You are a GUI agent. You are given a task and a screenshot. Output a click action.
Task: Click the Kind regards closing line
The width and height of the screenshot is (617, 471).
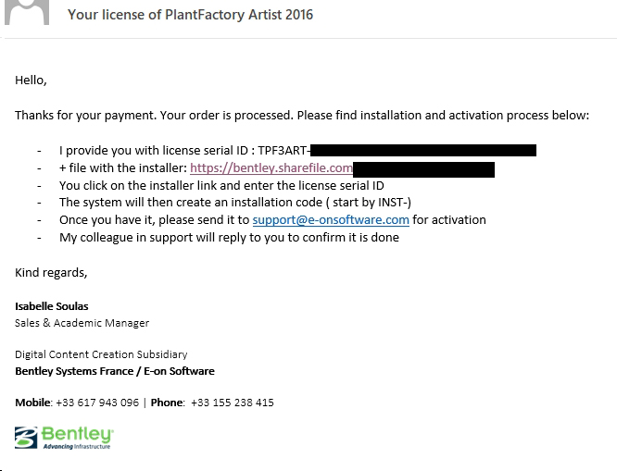(x=51, y=272)
